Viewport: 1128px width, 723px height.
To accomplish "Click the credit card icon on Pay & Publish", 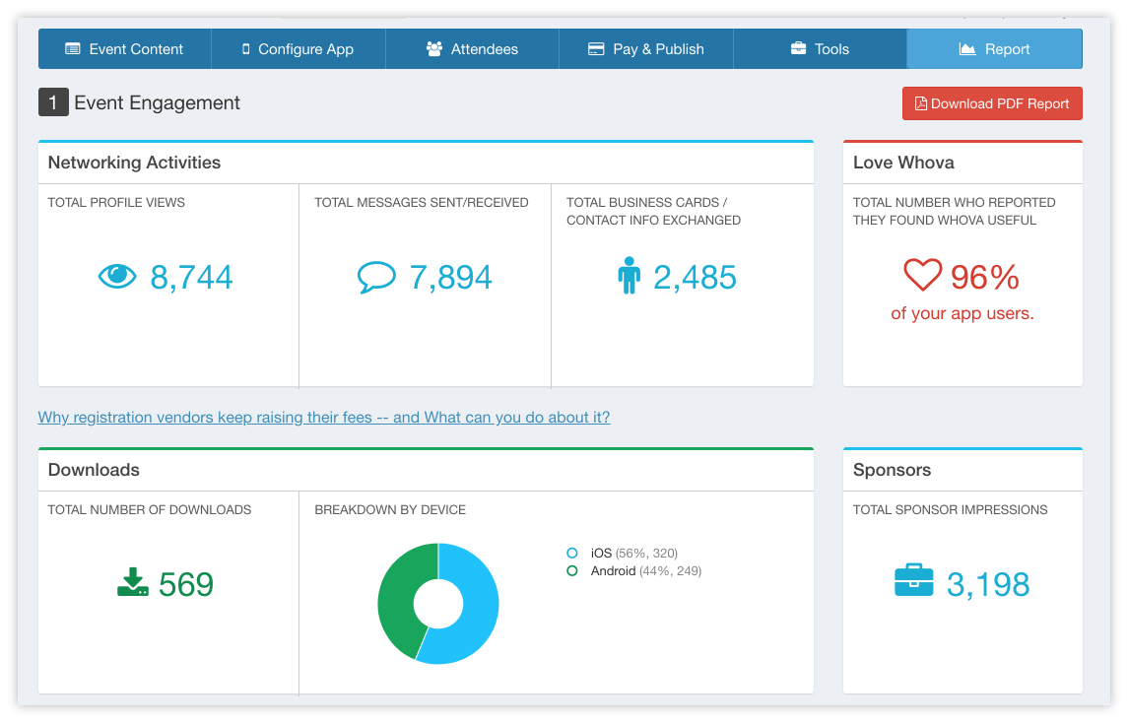I will [594, 48].
